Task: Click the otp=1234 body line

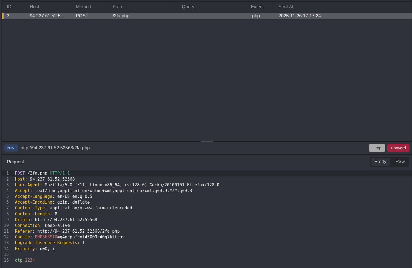Action: coord(25,260)
